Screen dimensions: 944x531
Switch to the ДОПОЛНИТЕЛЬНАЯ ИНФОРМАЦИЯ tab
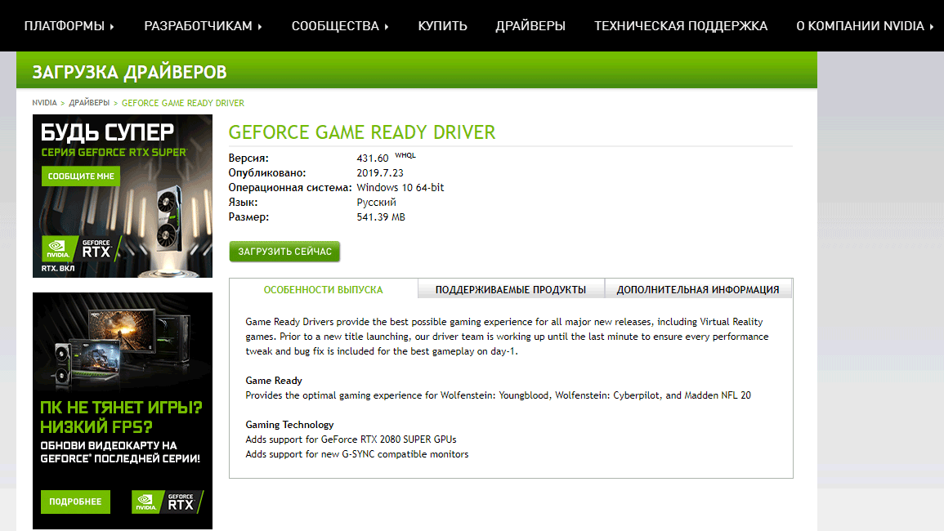click(698, 289)
